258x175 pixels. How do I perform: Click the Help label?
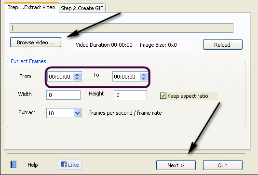33,165
